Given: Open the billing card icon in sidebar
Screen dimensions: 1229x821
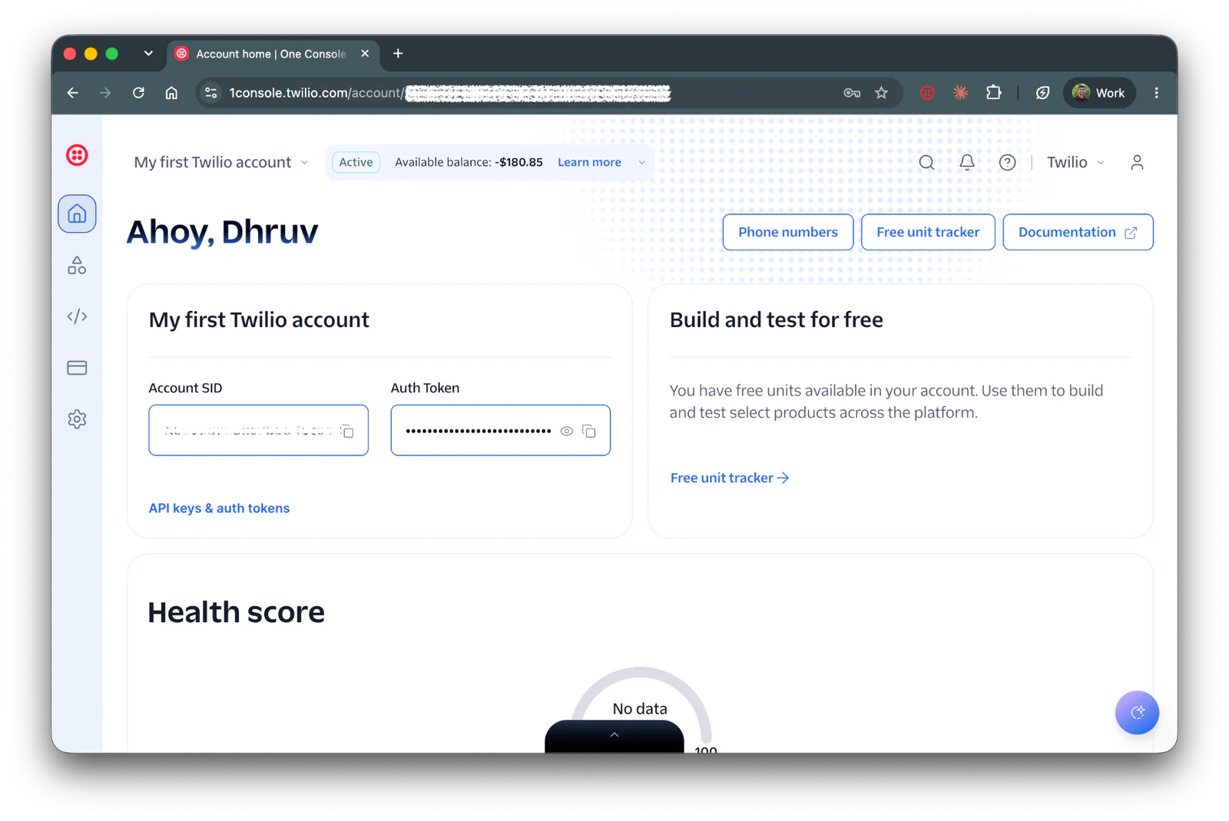Looking at the screenshot, I should point(77,368).
